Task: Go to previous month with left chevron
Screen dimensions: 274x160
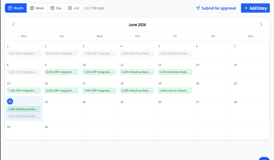Action: pyautogui.click(x=13, y=25)
